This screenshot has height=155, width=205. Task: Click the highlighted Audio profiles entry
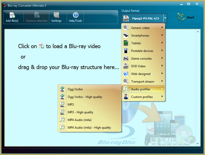tap(143, 89)
